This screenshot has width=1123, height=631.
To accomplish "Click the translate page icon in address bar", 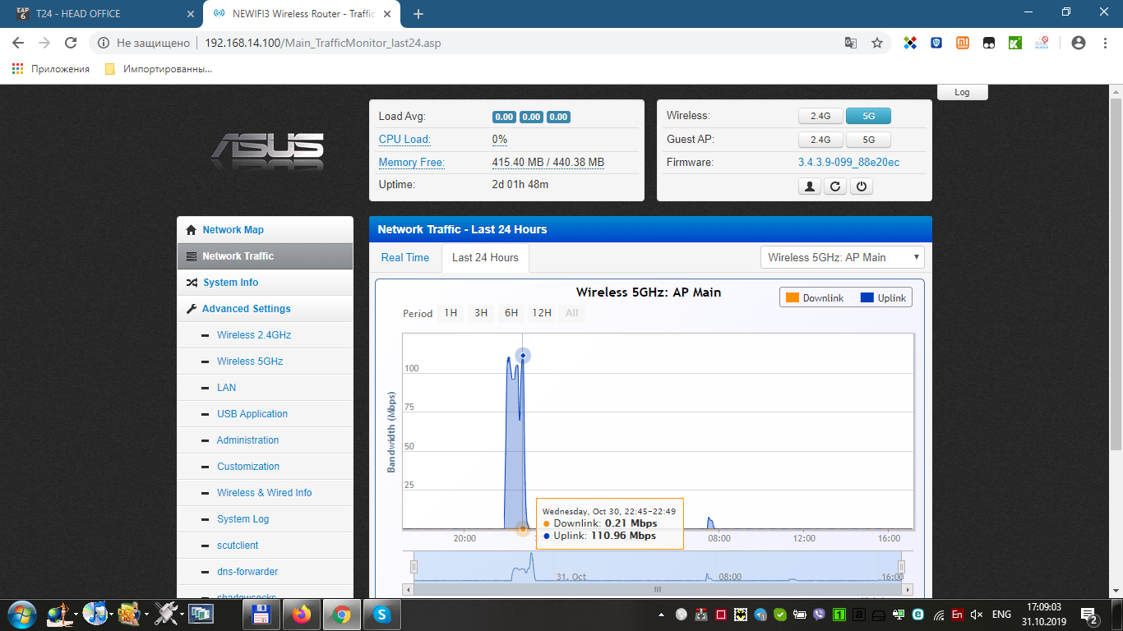I will (x=851, y=43).
